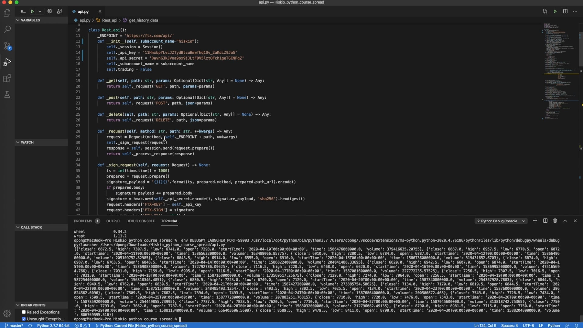
Task: Enable Raised Exceptions breakpoint checkbox
Action: pyautogui.click(x=24, y=312)
